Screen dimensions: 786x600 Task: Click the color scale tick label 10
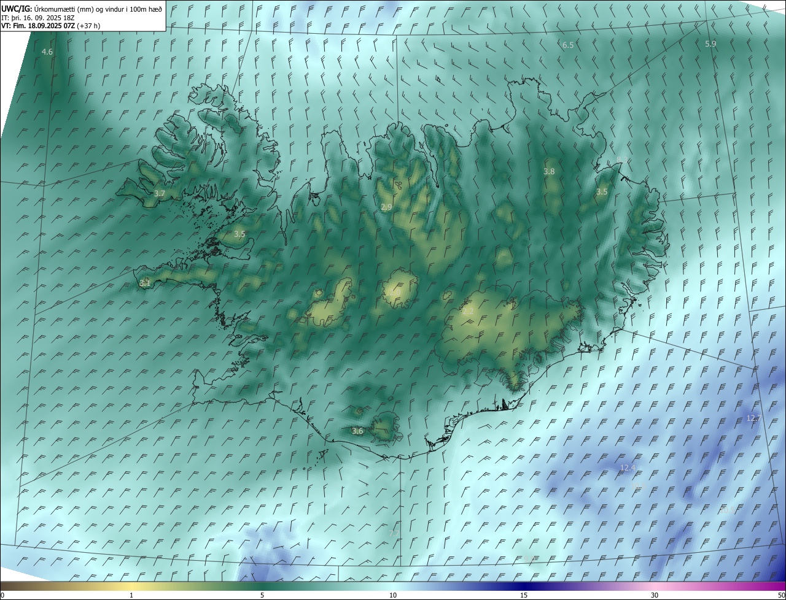pyautogui.click(x=393, y=595)
